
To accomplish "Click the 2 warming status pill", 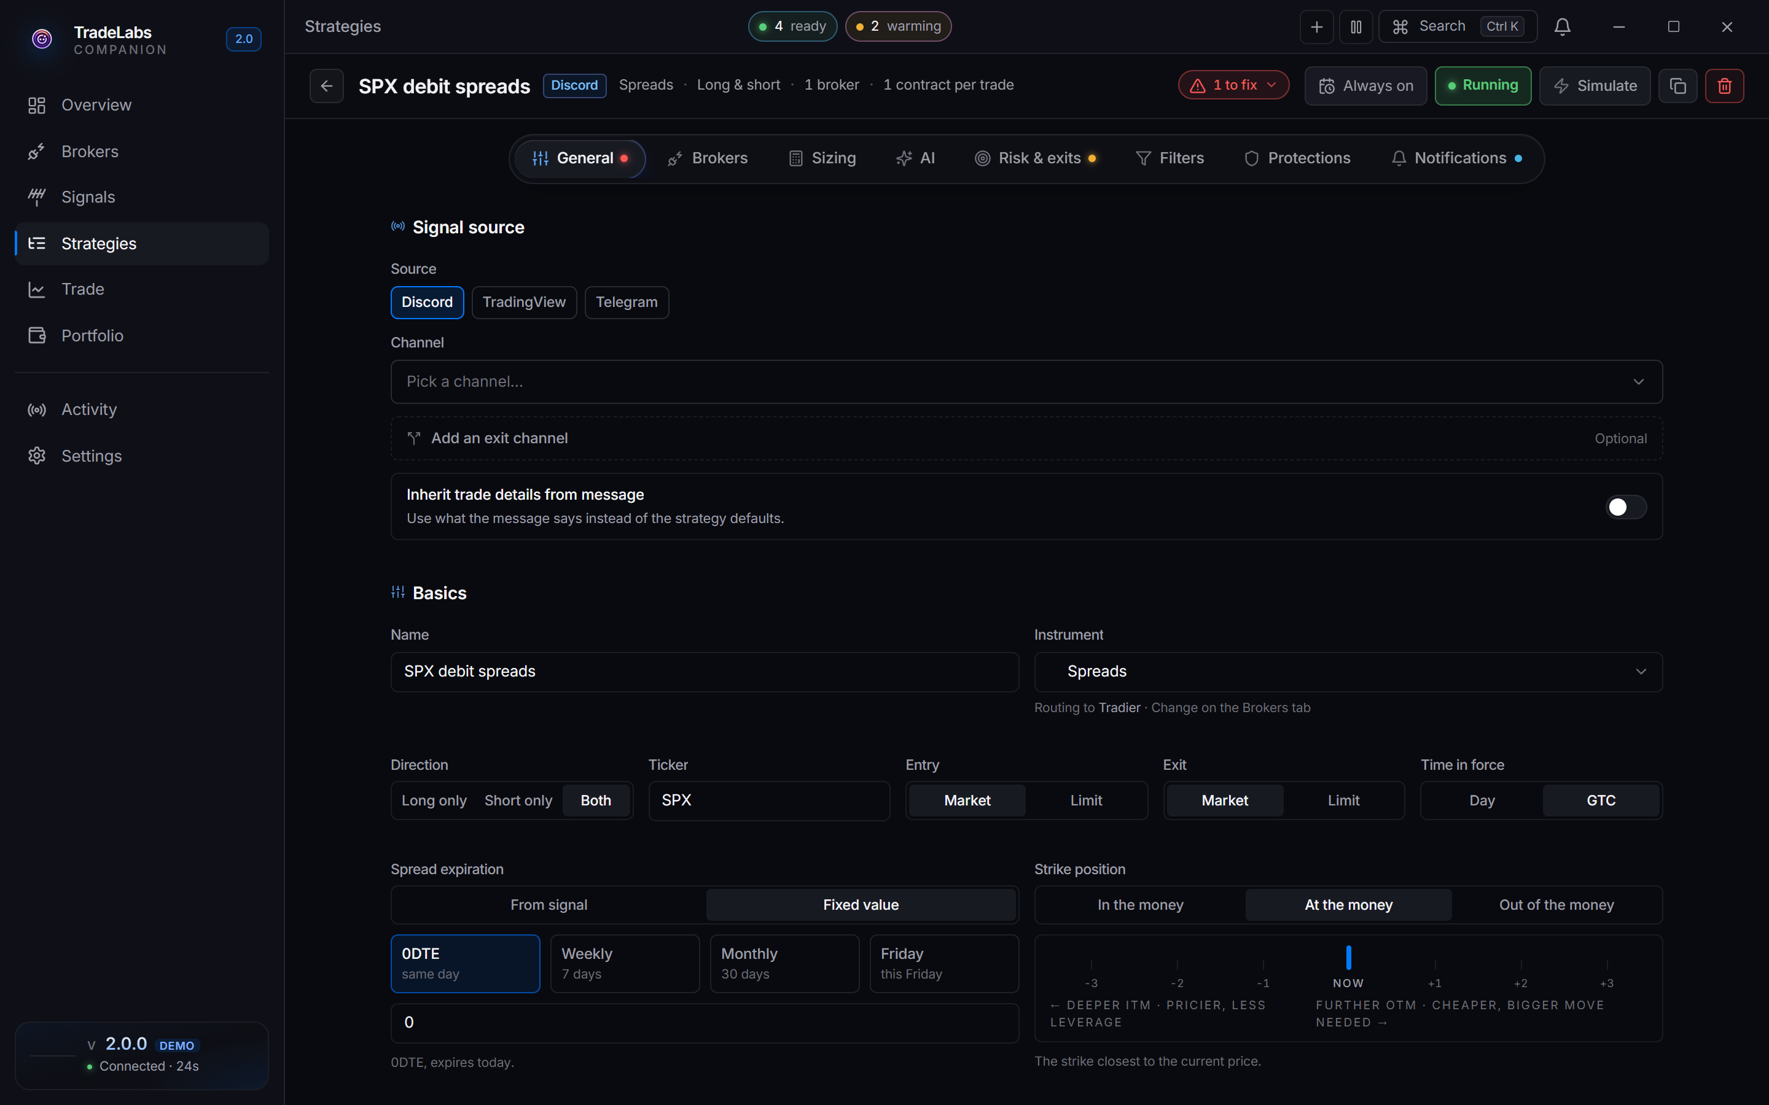I will (897, 27).
